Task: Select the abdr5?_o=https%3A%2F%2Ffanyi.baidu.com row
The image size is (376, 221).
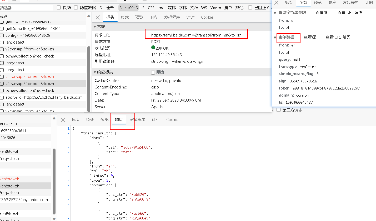Action: (43, 97)
